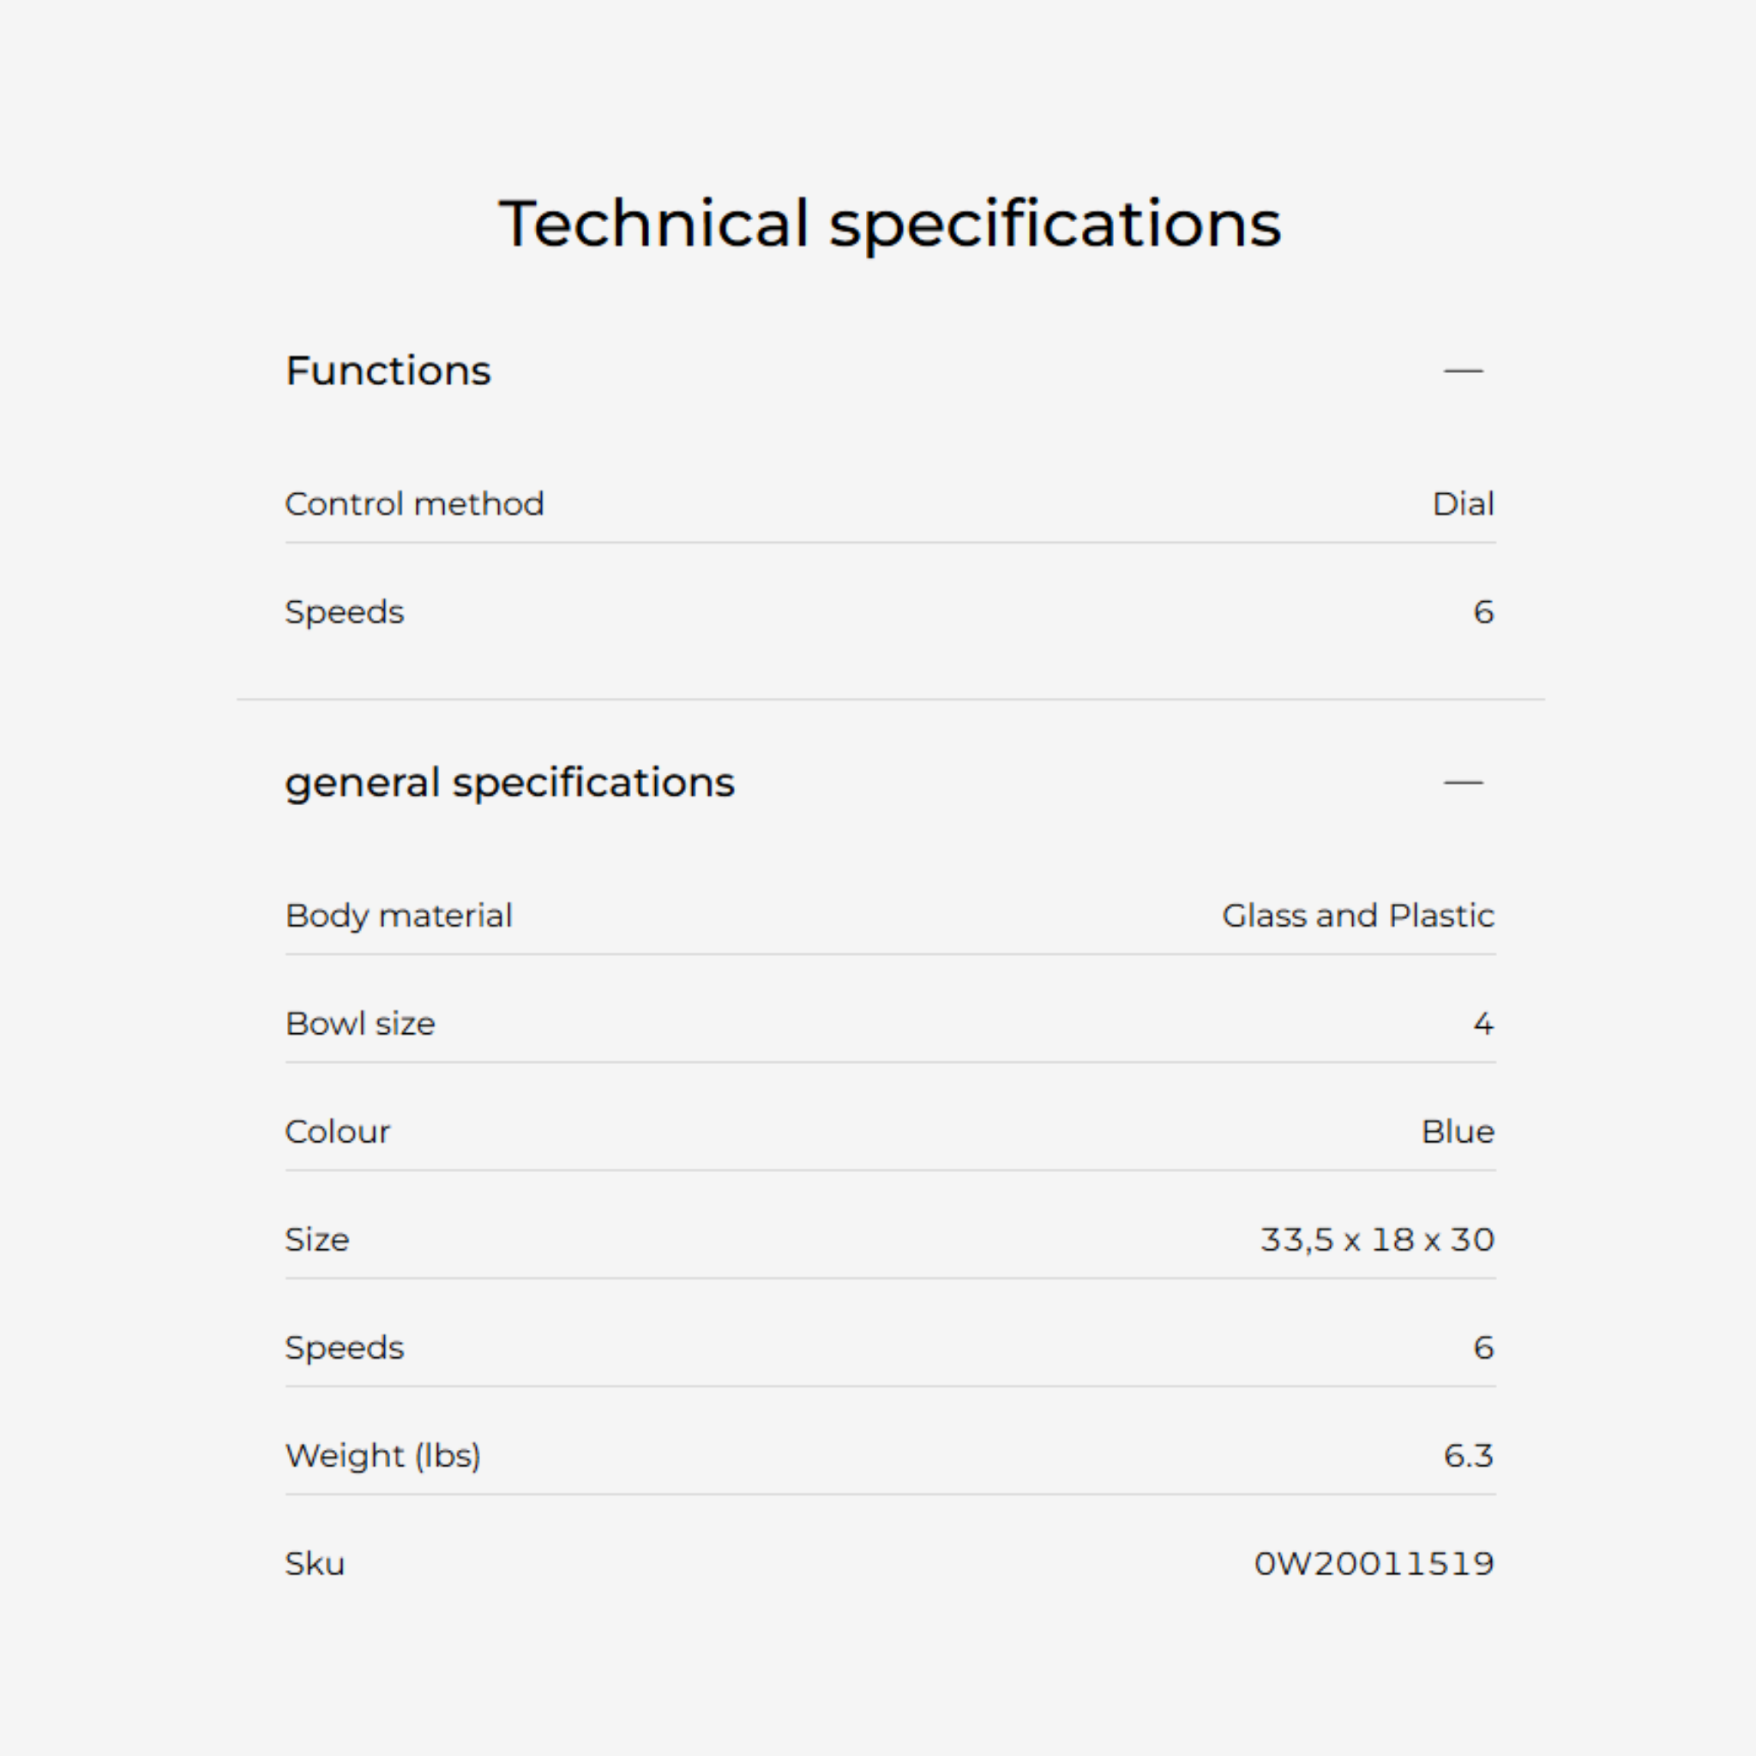Click Bowl size value 4
This screenshot has width=1756, height=1756.
click(1482, 1024)
